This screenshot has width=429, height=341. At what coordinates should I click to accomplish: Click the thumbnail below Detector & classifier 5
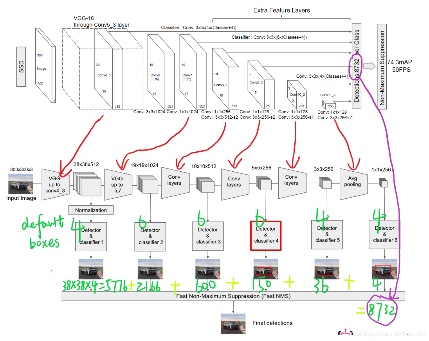327,269
